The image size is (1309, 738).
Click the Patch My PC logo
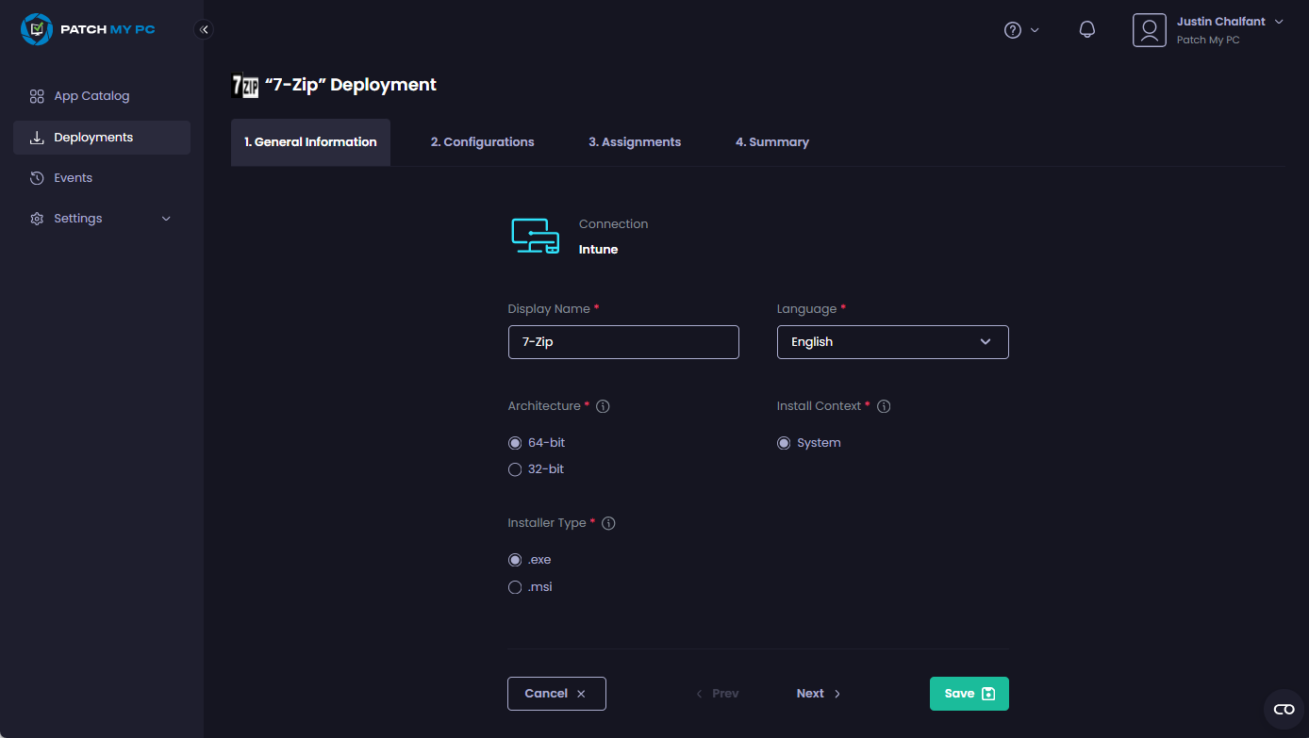click(x=88, y=29)
